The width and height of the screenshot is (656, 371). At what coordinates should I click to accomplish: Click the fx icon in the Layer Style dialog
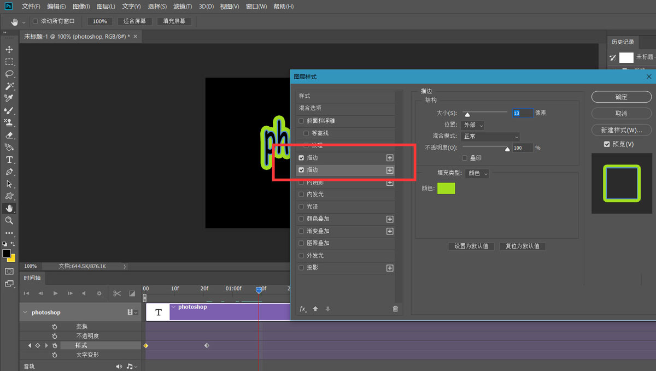pos(302,309)
